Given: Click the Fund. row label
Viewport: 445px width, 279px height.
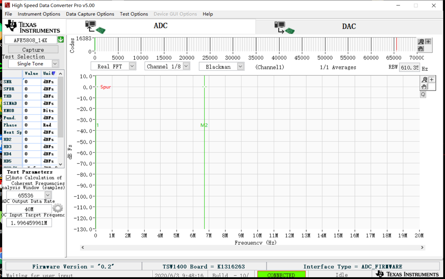Looking at the screenshot, I should point(9,118).
